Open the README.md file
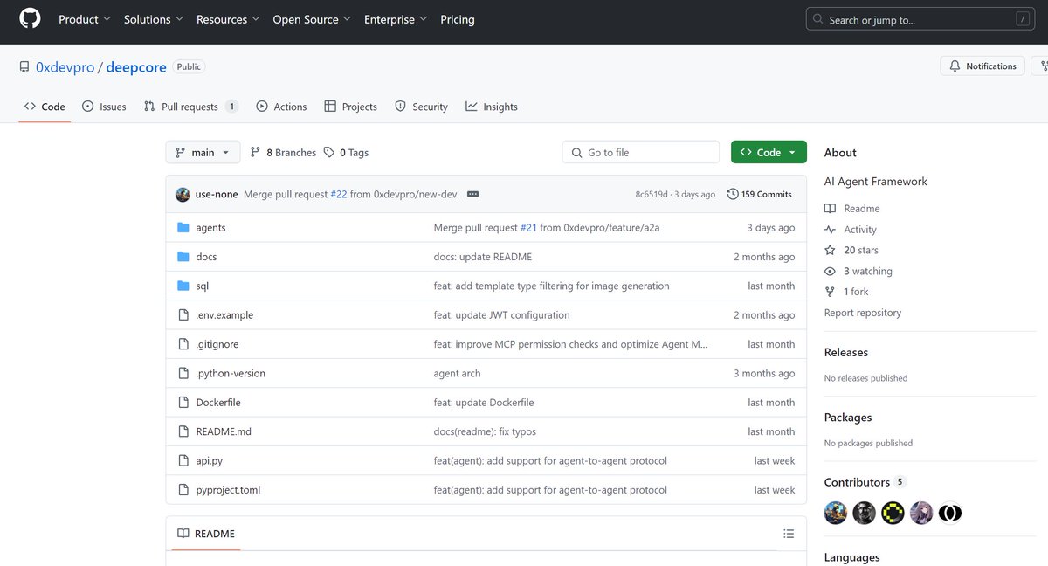 click(x=224, y=431)
